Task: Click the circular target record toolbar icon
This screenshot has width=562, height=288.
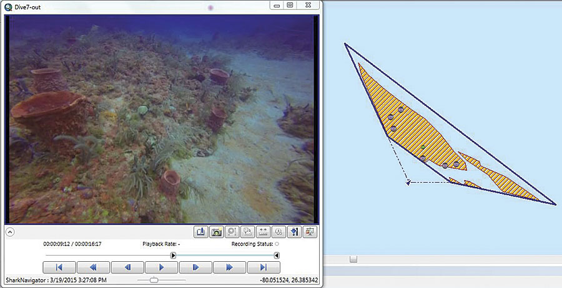Action: 232,232
